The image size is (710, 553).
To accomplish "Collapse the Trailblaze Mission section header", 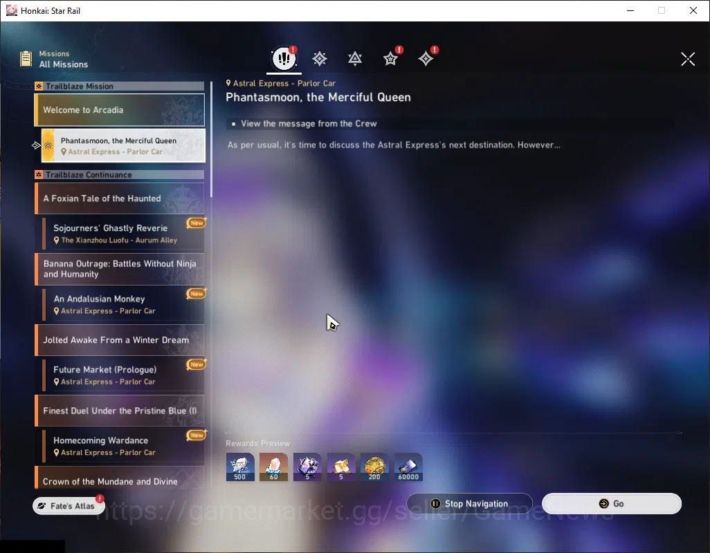I will point(120,86).
